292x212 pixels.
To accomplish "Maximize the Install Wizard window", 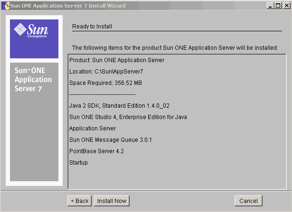I will [278, 6].
